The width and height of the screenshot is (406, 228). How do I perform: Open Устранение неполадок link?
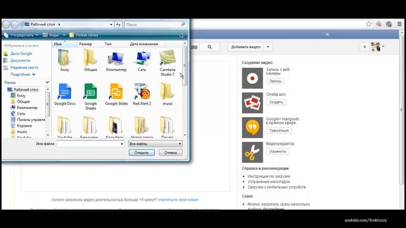(269, 182)
